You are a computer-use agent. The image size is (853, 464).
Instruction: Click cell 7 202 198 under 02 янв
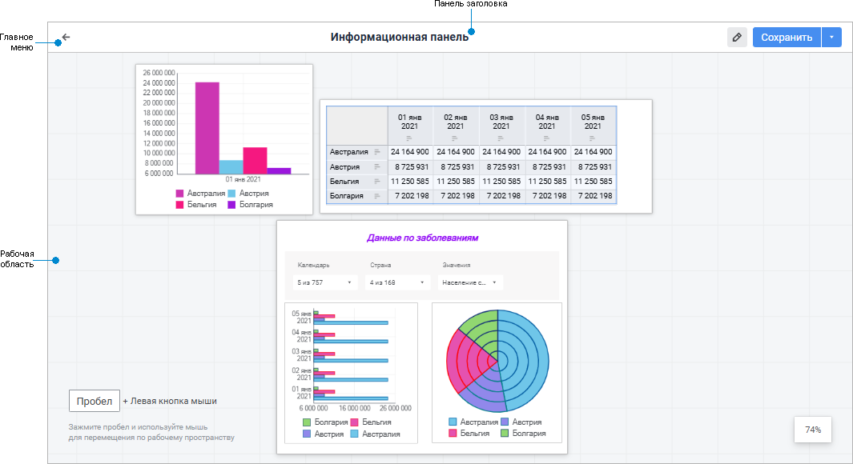pyautogui.click(x=457, y=196)
